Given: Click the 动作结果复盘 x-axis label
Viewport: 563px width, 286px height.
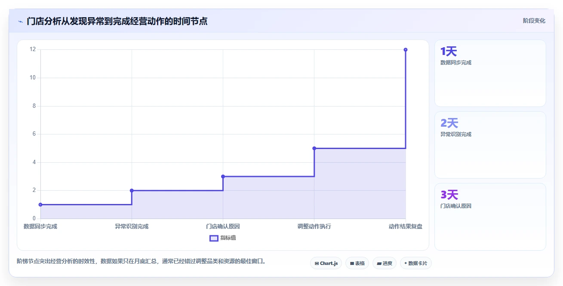Looking at the screenshot, I should point(405,226).
